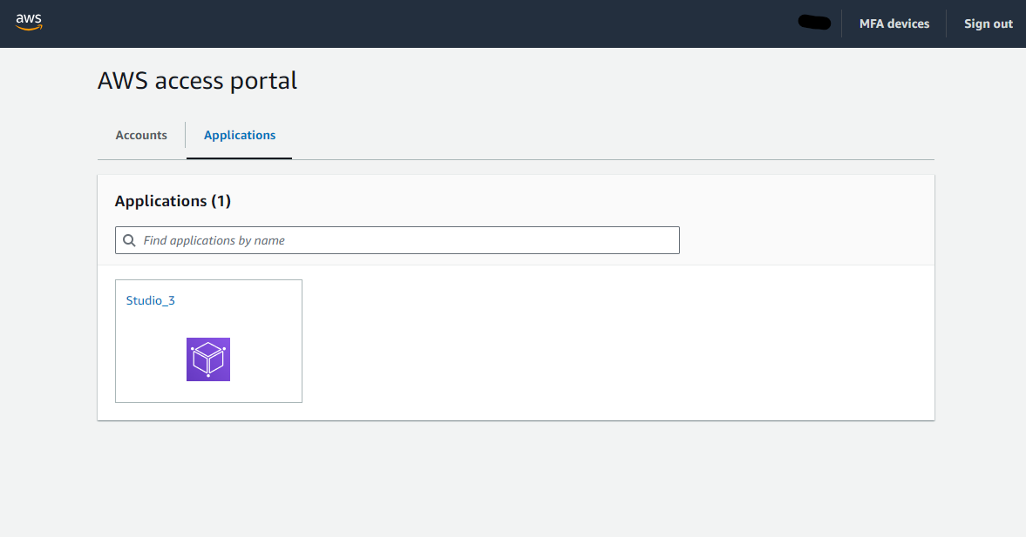Focus the Find applications by name field
This screenshot has width=1026, height=537.
397,240
